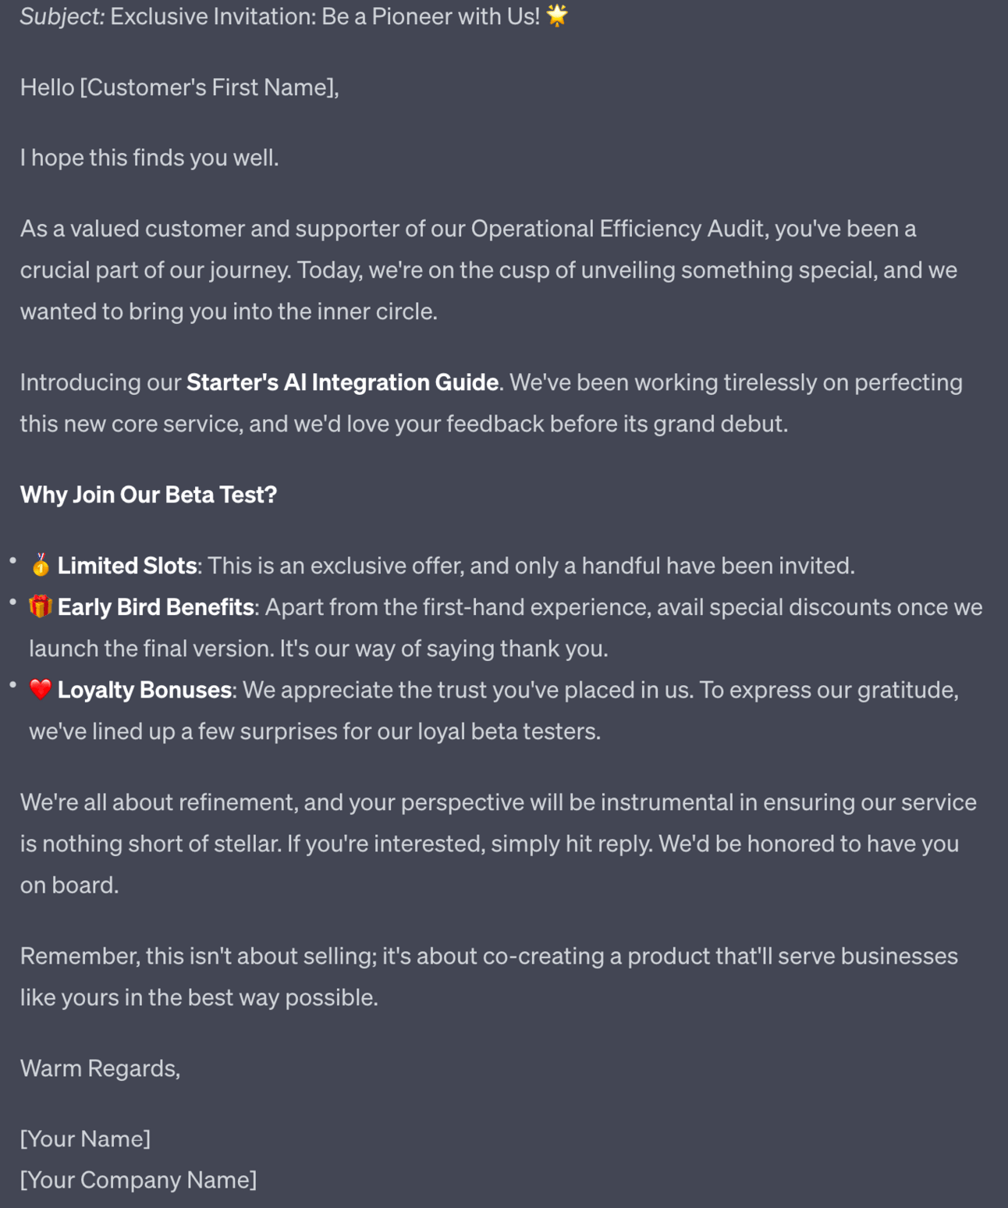Click the bullet point before Limited Slots
The height and width of the screenshot is (1208, 1008).
point(13,560)
